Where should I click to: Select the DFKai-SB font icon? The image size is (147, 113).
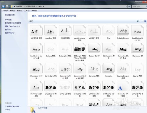pos(65,86)
